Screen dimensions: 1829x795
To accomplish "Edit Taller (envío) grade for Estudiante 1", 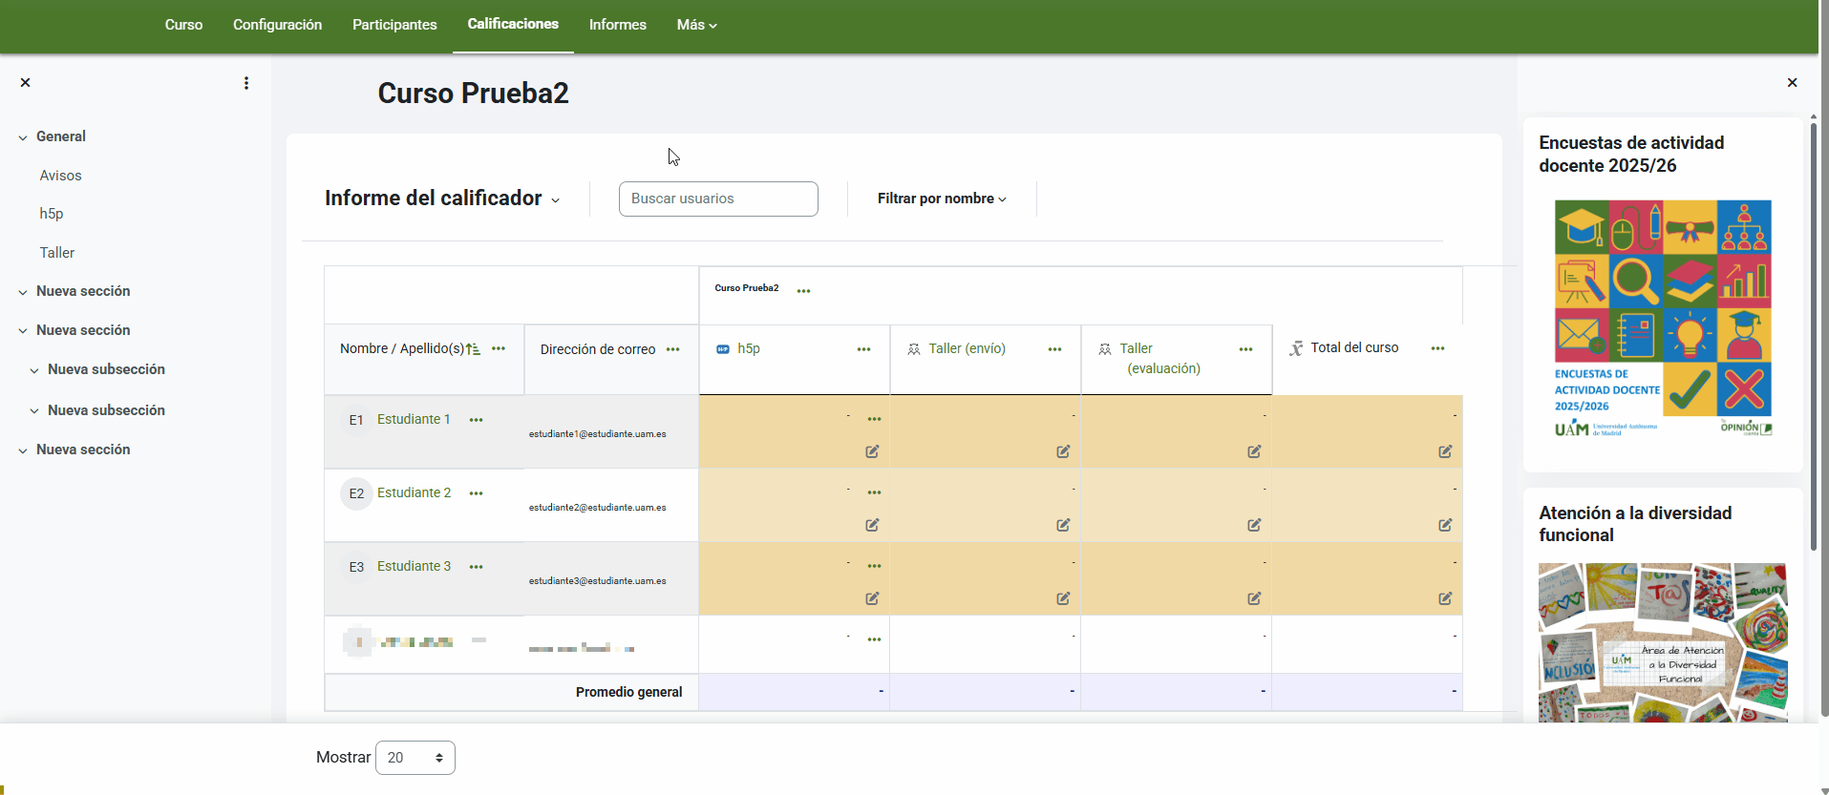I will tap(1063, 451).
